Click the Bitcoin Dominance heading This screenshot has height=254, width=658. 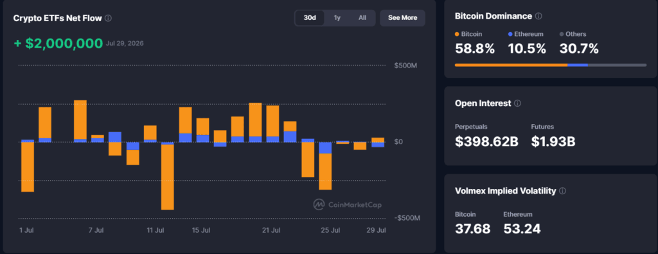pyautogui.click(x=493, y=16)
